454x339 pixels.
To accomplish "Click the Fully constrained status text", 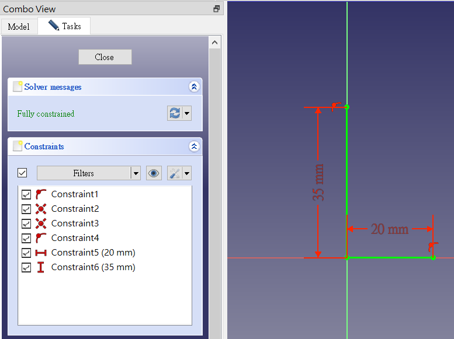I will tap(46, 114).
